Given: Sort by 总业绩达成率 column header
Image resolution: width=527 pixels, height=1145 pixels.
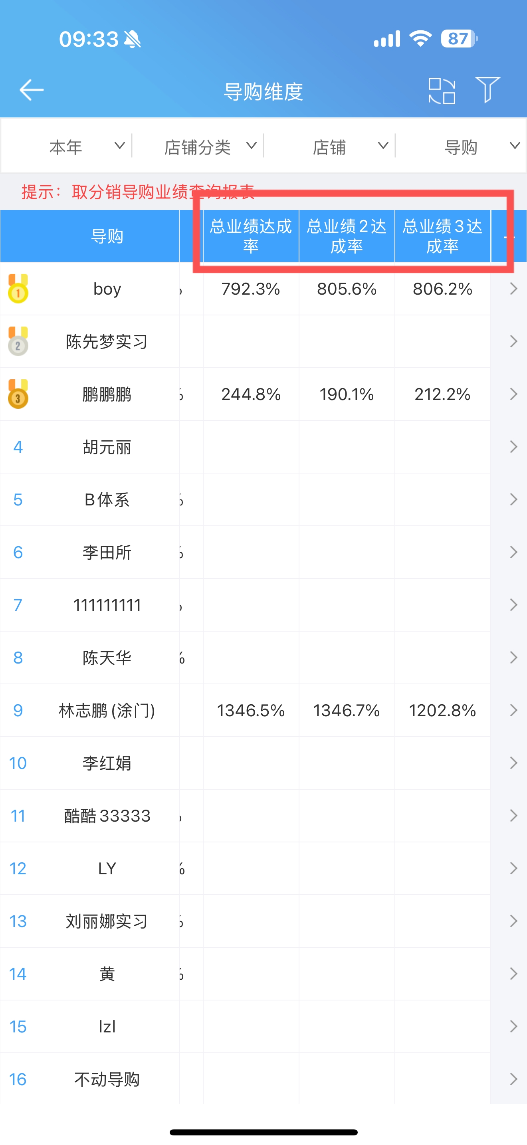Looking at the screenshot, I should pos(251,236).
